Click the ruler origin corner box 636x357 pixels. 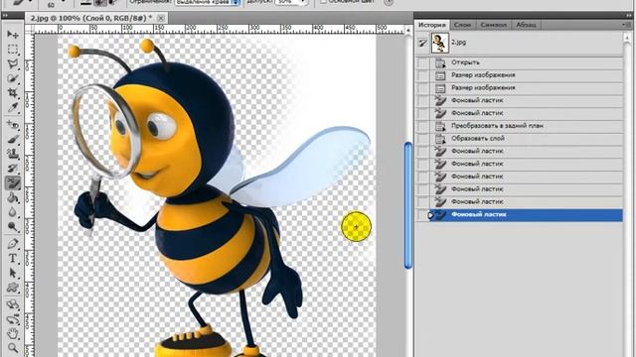(30, 29)
